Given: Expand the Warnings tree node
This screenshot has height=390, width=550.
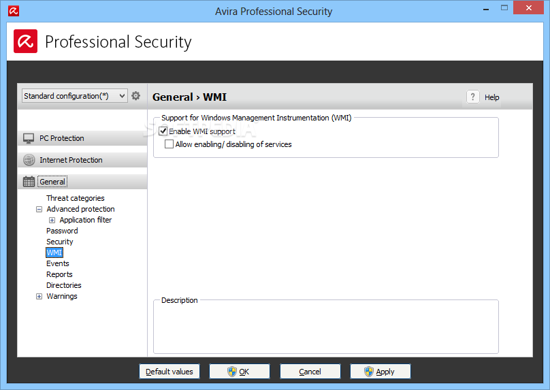Looking at the screenshot, I should point(39,297).
